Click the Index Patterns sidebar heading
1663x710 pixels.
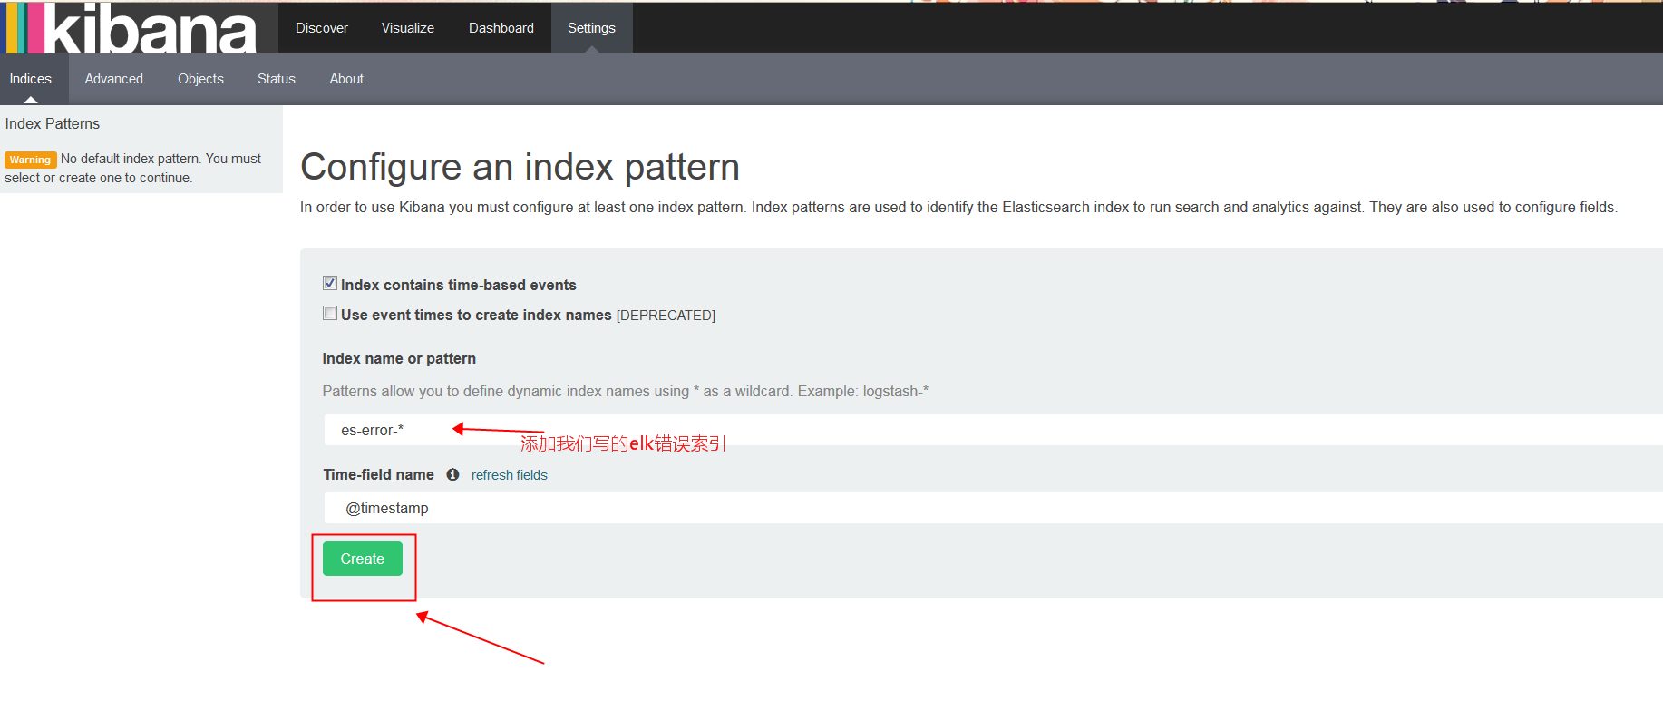click(53, 123)
